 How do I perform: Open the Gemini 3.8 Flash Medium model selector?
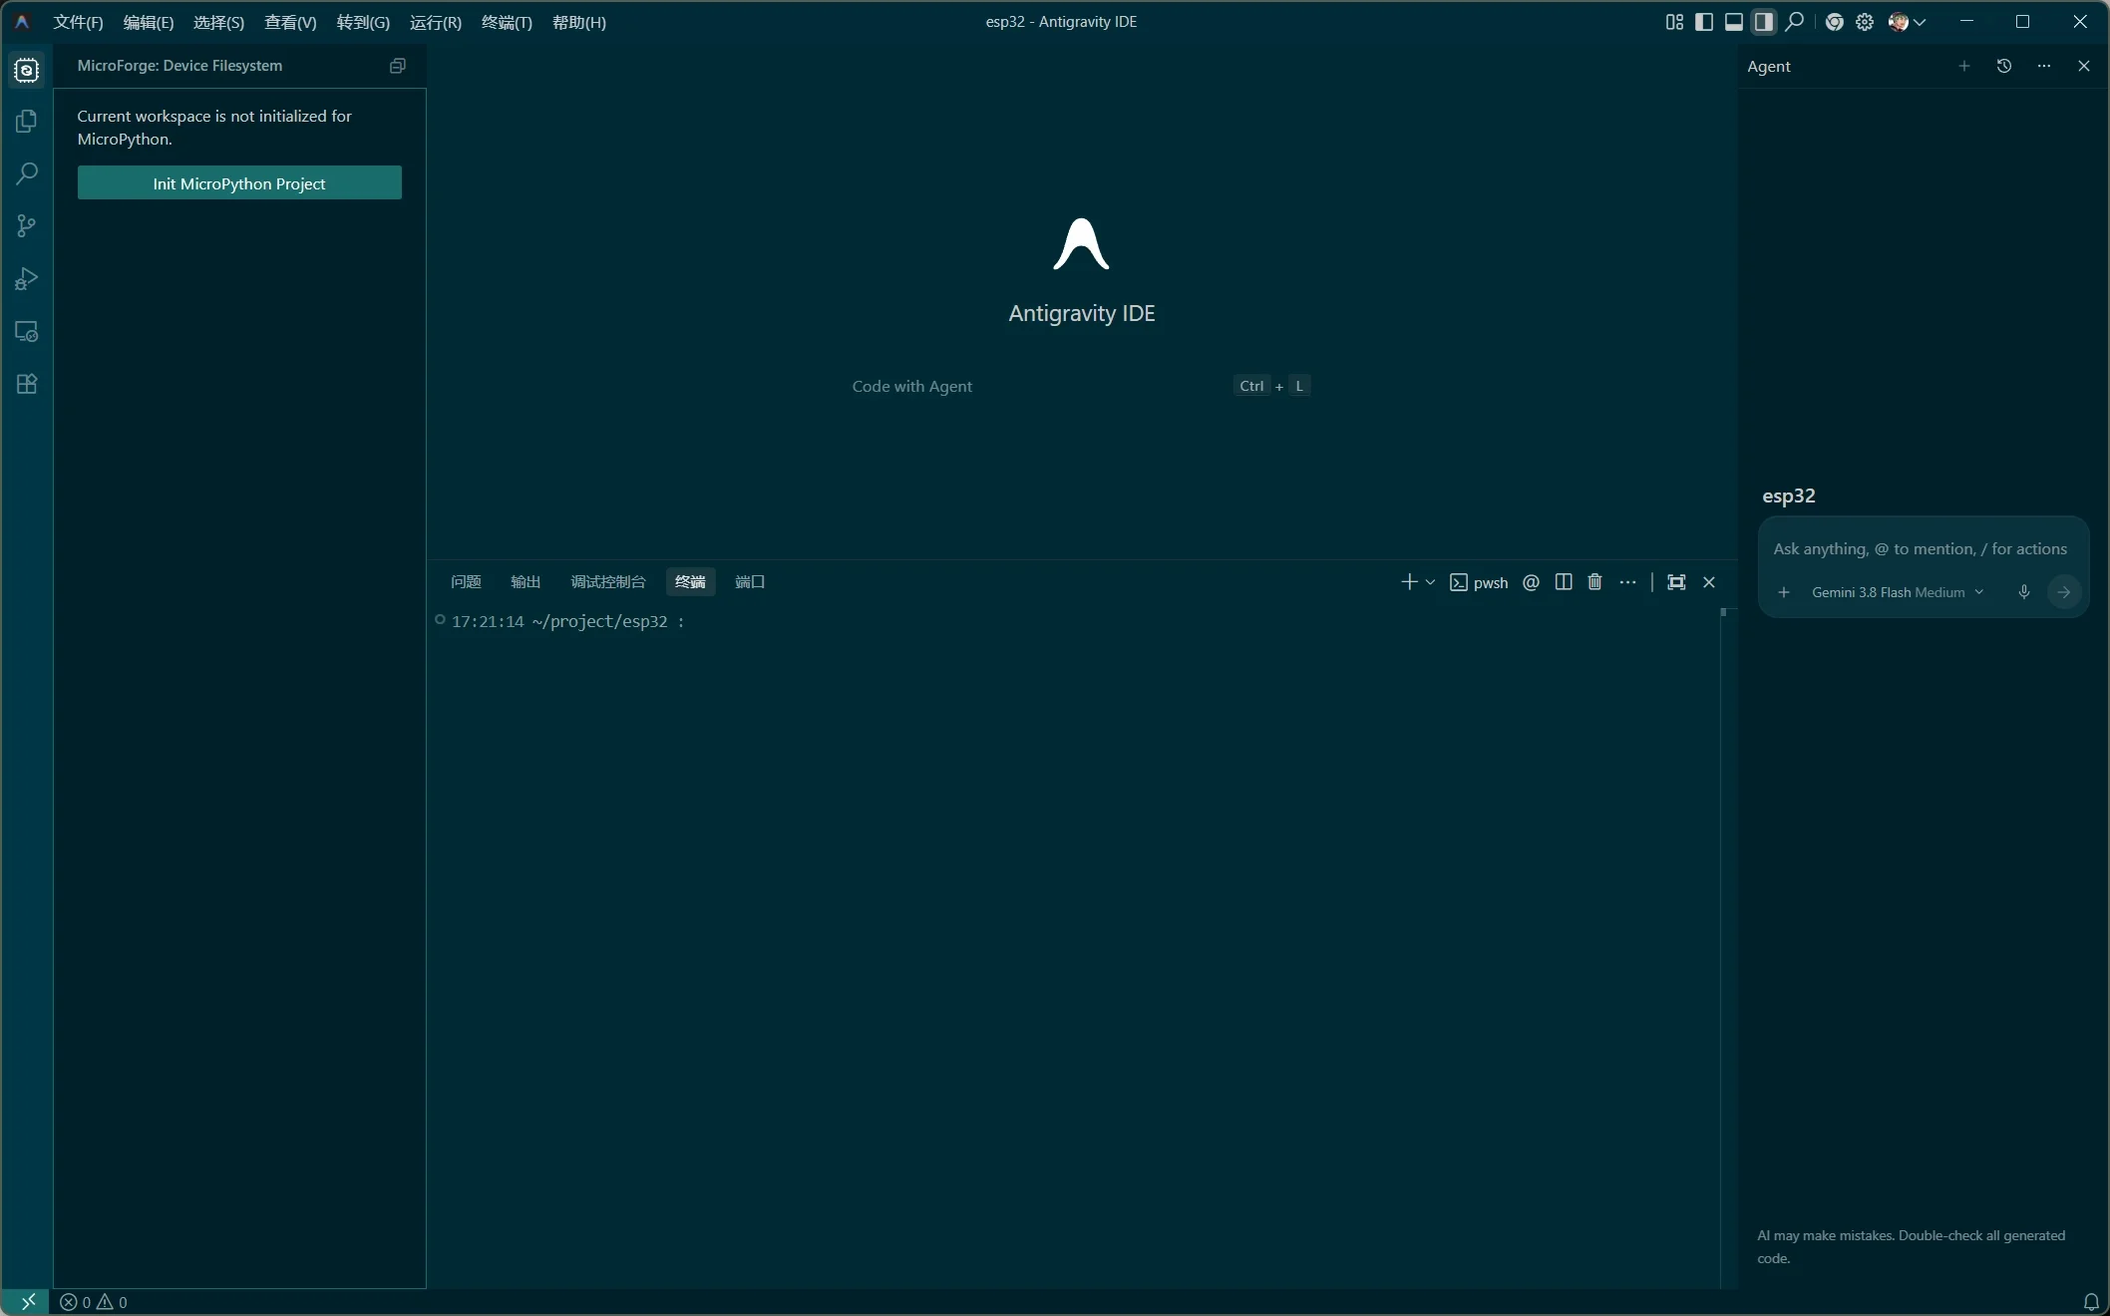(x=1898, y=592)
